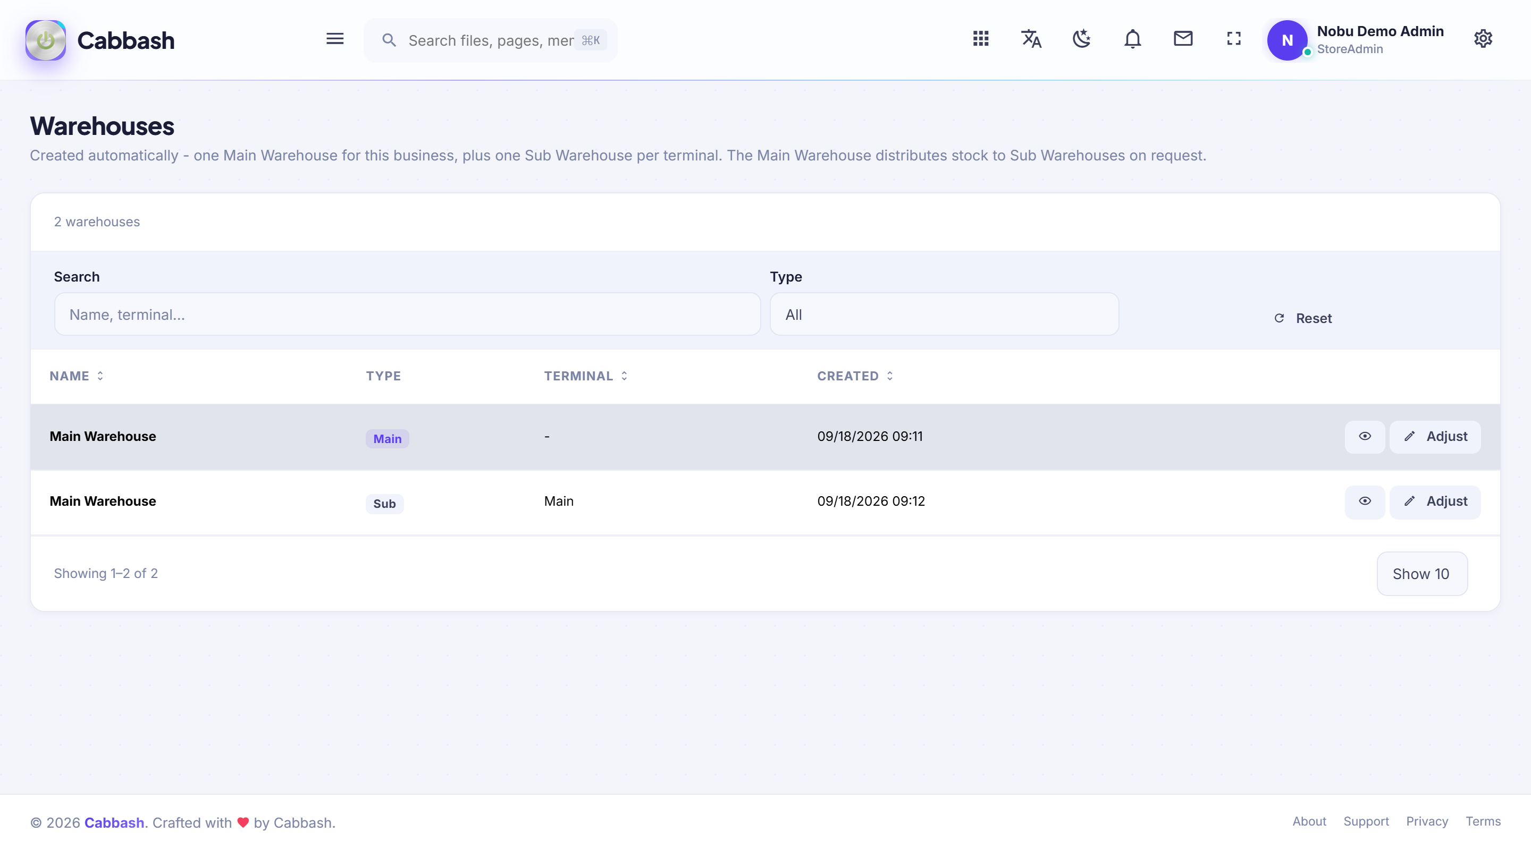This screenshot has height=850, width=1531.
Task: Click the Reset filters button
Action: pyautogui.click(x=1303, y=318)
